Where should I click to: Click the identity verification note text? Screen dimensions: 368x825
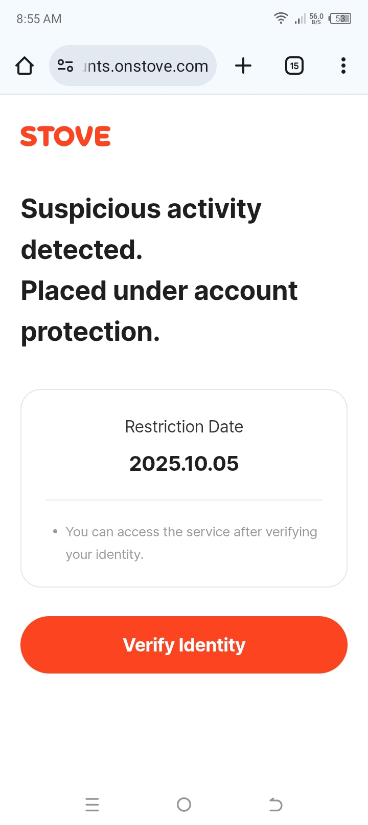[x=191, y=543]
